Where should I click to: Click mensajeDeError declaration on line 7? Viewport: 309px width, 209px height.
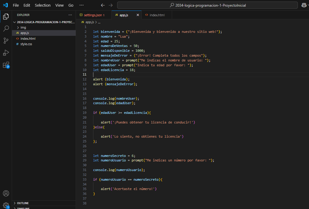point(114,55)
